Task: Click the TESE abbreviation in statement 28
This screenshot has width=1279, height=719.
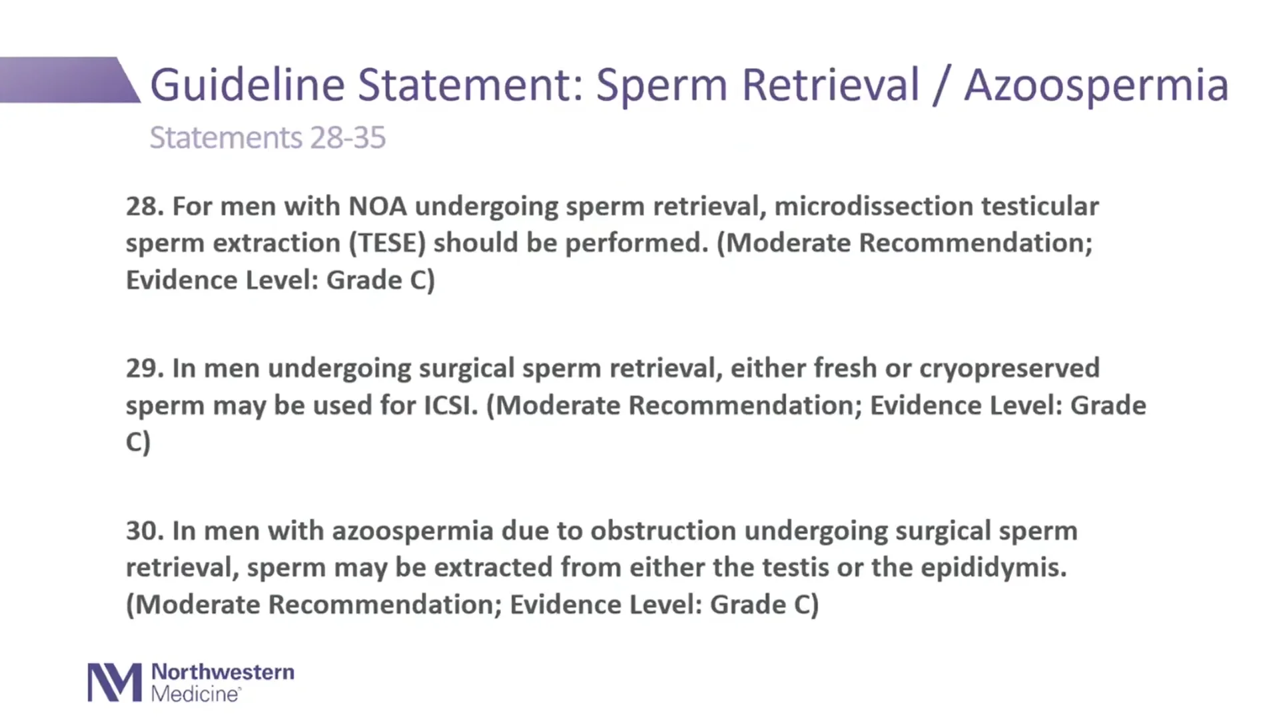Action: [387, 243]
